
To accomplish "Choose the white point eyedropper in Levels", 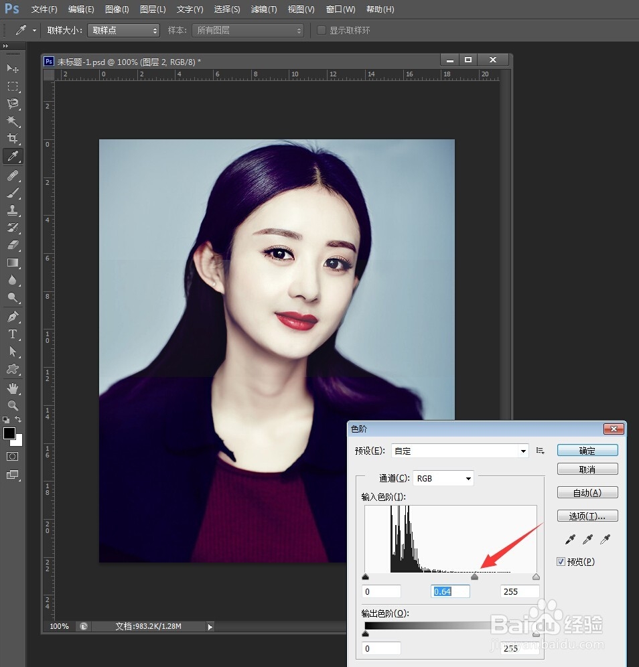I will coord(606,539).
